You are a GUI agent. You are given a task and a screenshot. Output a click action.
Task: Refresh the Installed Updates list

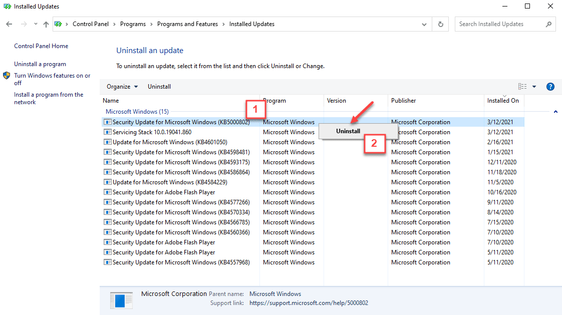[440, 24]
